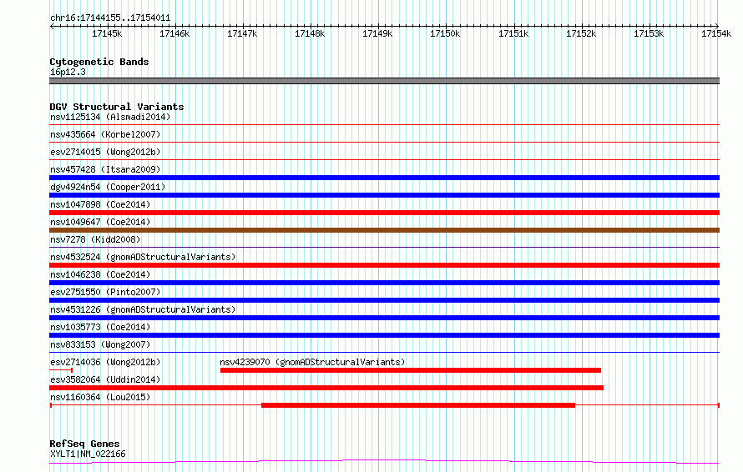This screenshot has height=472, width=743.
Task: Click the 17146k ruler mark
Action: (174, 33)
